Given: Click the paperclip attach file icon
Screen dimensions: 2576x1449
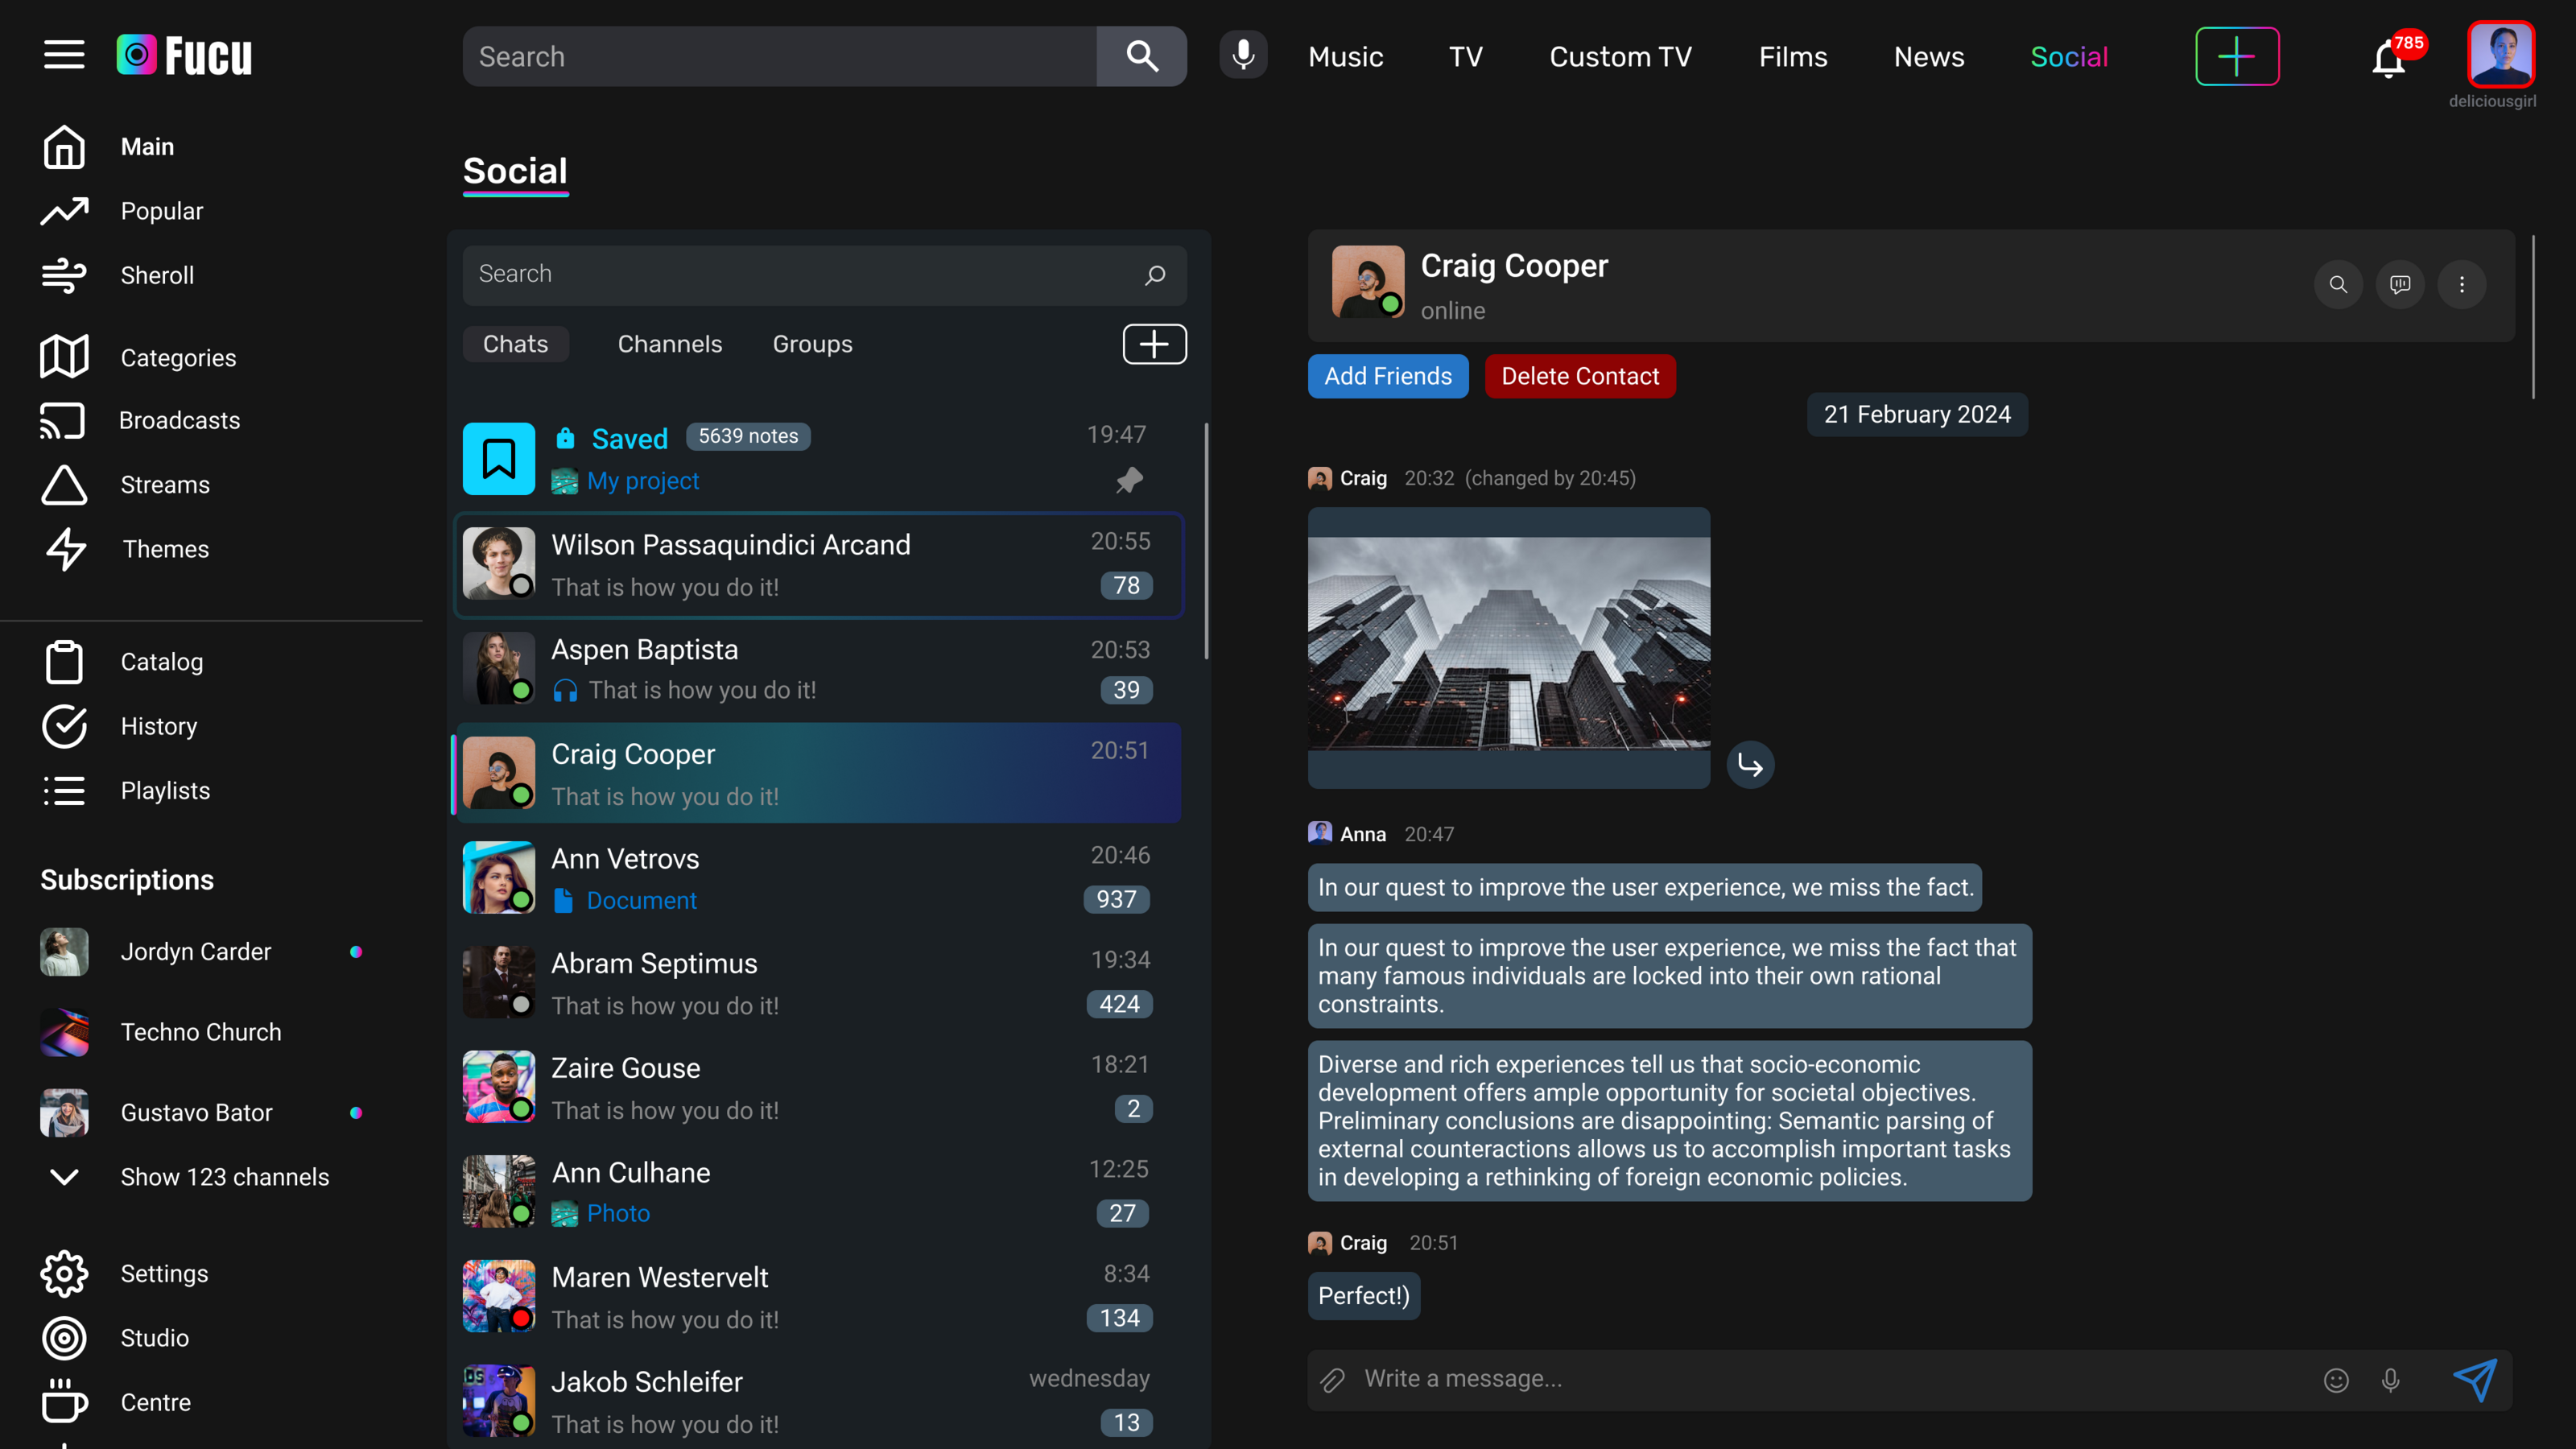Looking at the screenshot, I should pyautogui.click(x=1332, y=1380).
